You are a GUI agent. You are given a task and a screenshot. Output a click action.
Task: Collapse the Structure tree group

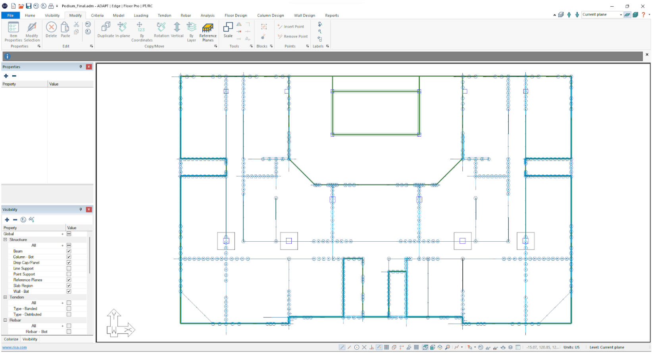(5, 240)
